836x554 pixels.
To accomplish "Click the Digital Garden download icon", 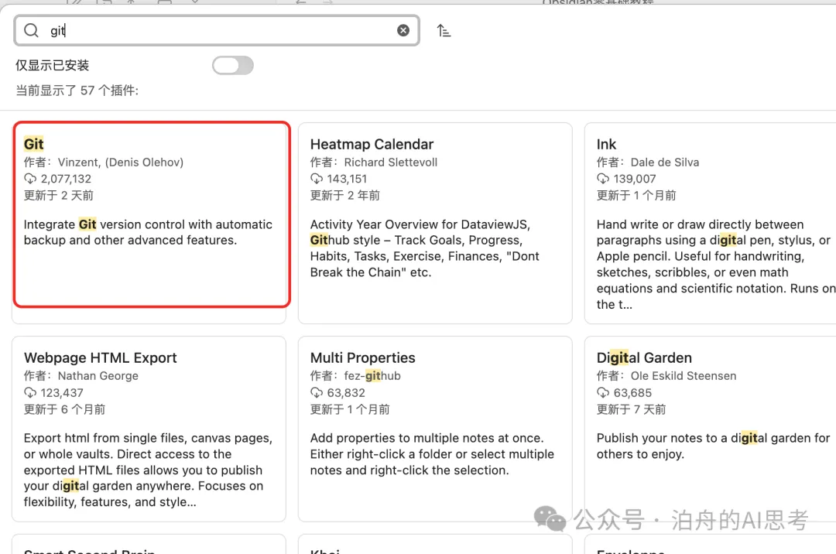I will (603, 393).
